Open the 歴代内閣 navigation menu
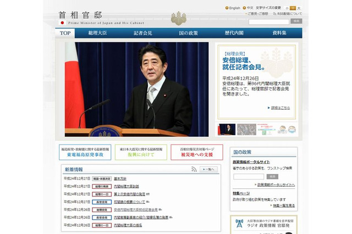Viewport: 352px width, 234px height. click(234, 33)
